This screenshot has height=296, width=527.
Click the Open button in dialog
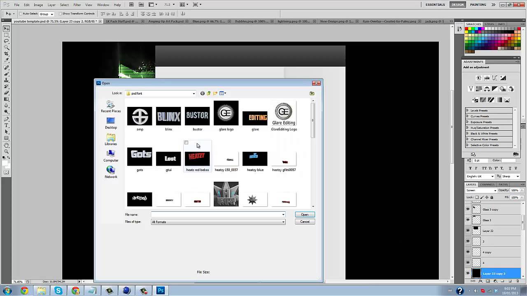(x=305, y=215)
